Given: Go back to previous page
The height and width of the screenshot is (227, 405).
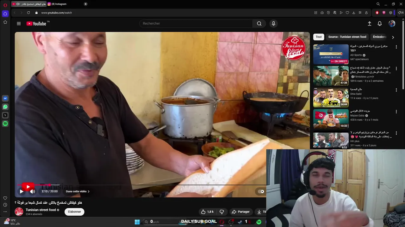Looking at the screenshot, I should [15, 13].
